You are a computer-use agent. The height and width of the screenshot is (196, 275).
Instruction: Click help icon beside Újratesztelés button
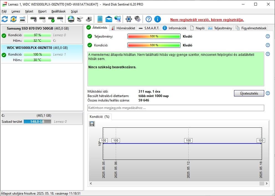[268, 93]
